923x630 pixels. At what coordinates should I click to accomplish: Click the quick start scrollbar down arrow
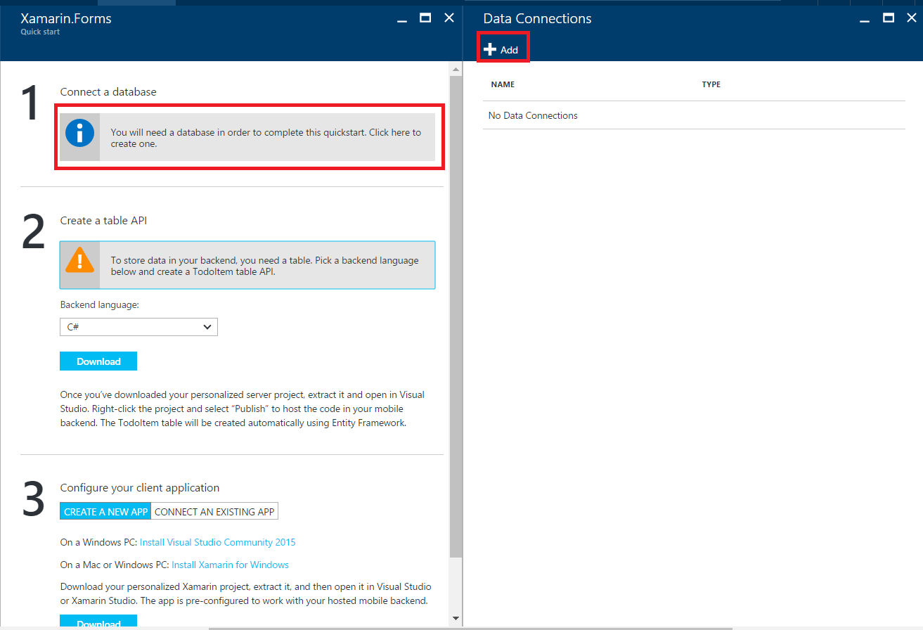[x=456, y=618]
